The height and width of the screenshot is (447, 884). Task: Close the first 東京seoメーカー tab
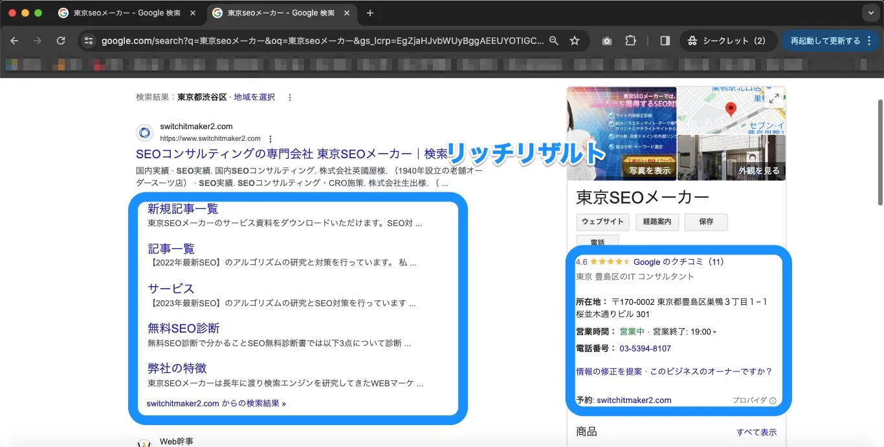point(192,13)
